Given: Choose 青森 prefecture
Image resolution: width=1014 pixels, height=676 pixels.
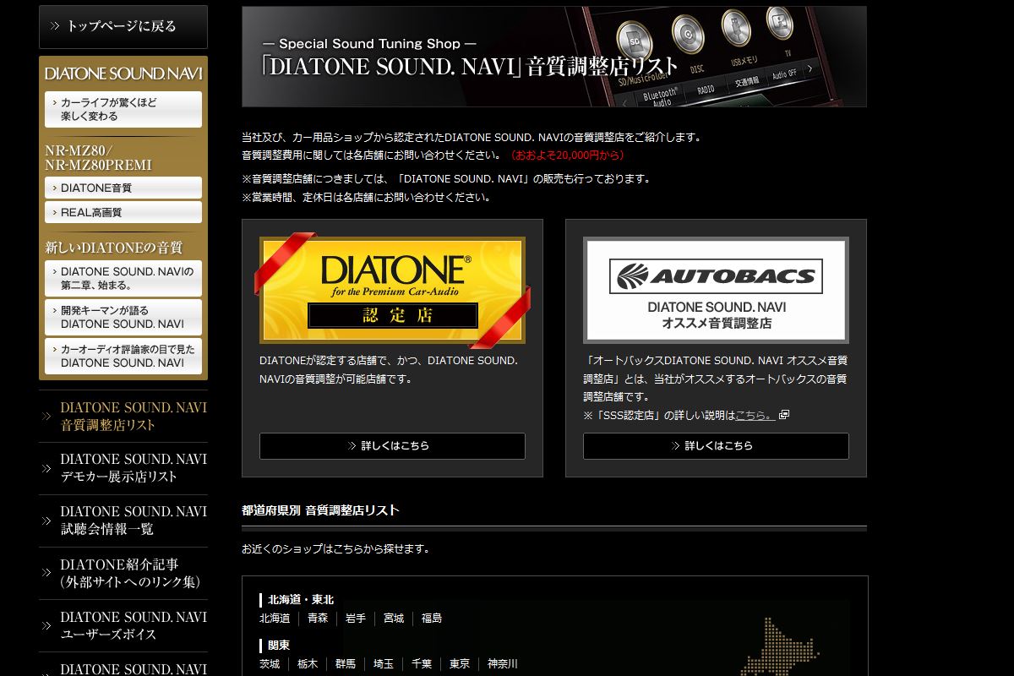Looking at the screenshot, I should click(318, 619).
